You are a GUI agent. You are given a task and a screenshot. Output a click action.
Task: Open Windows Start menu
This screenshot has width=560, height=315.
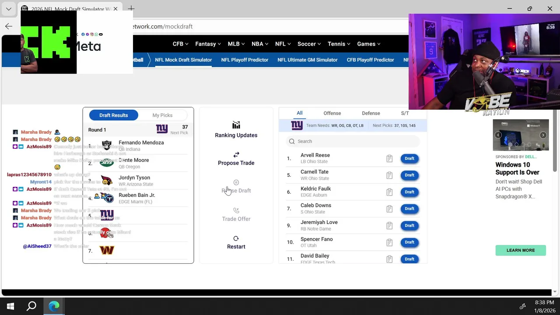tap(10, 306)
